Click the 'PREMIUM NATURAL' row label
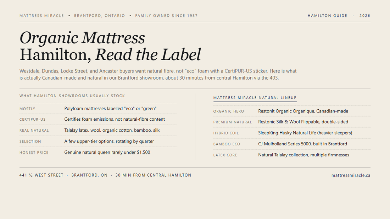The image size is (390, 219). point(233,122)
